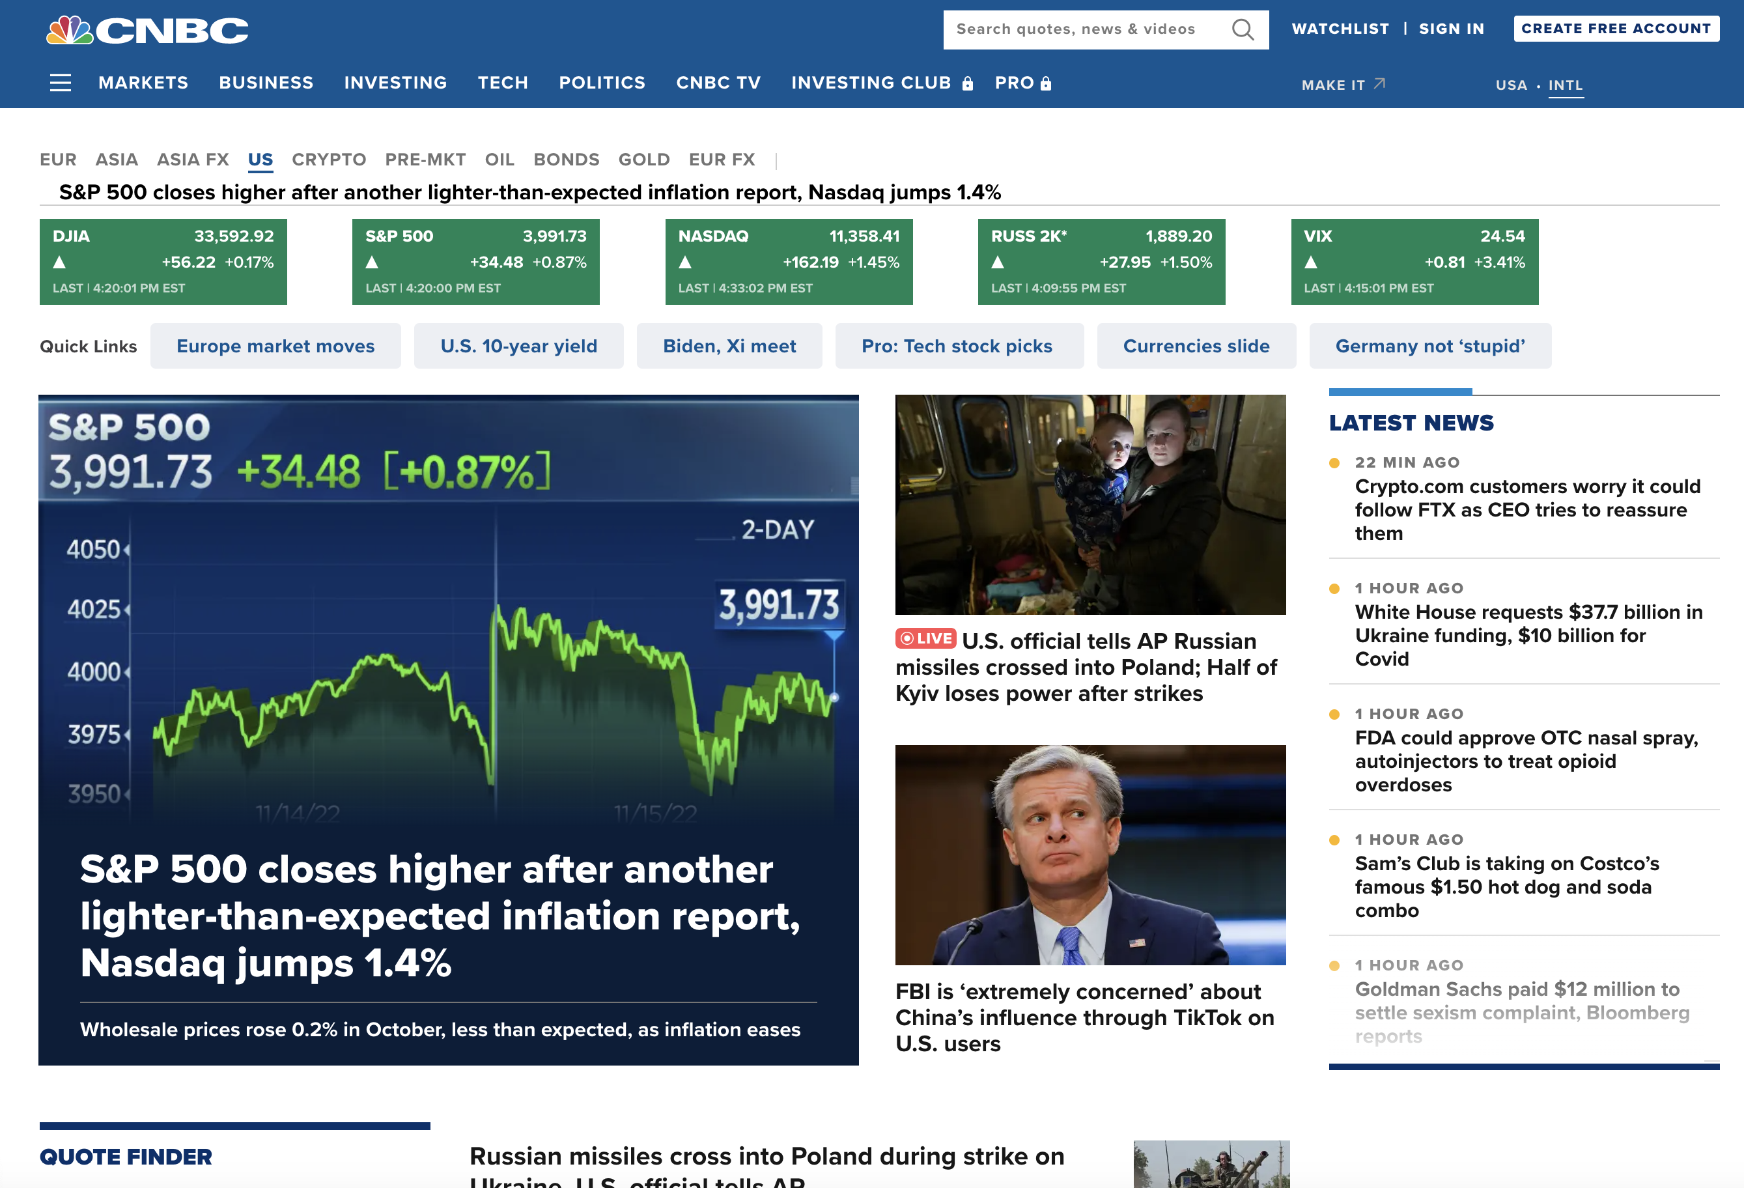The height and width of the screenshot is (1188, 1744).
Task: Select the BONDS market tab
Action: pyautogui.click(x=567, y=160)
